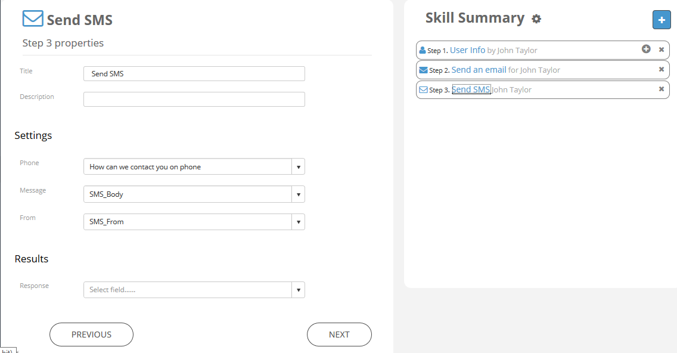
Task: Click the blue plus add step button
Action: point(661,20)
